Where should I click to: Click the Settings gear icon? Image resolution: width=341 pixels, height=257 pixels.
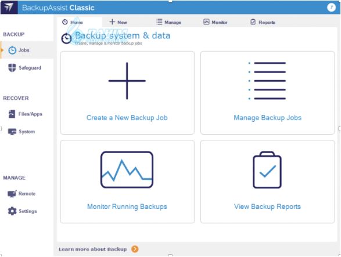point(12,211)
